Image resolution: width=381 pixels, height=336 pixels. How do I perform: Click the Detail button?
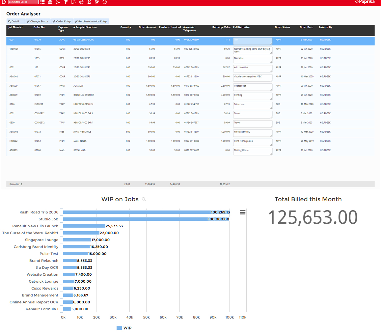(x=15, y=21)
